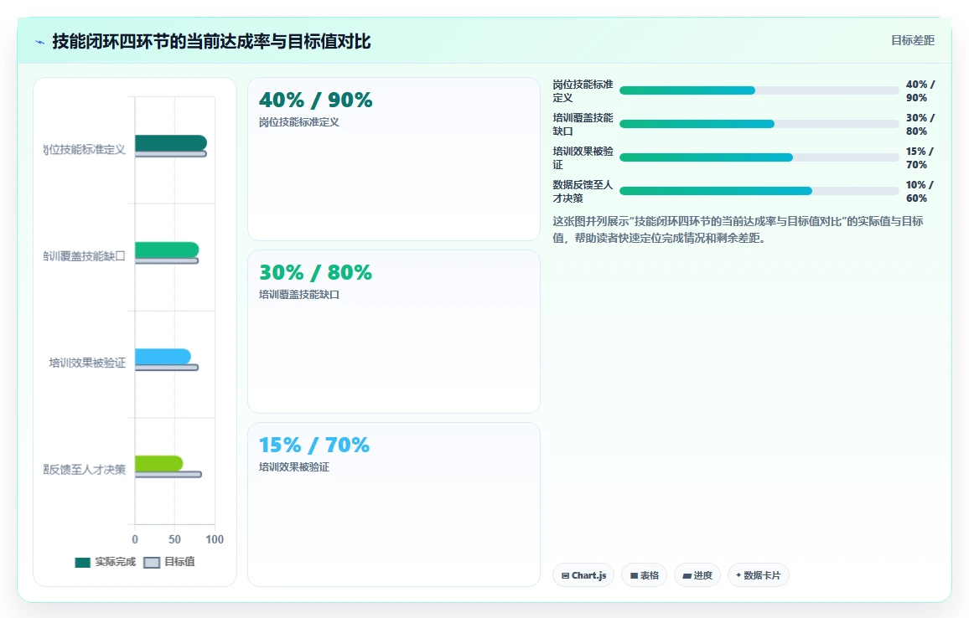Click the 培训效果被验证 y-axis label in the chart
This screenshot has height=618, width=969.
[x=87, y=363]
